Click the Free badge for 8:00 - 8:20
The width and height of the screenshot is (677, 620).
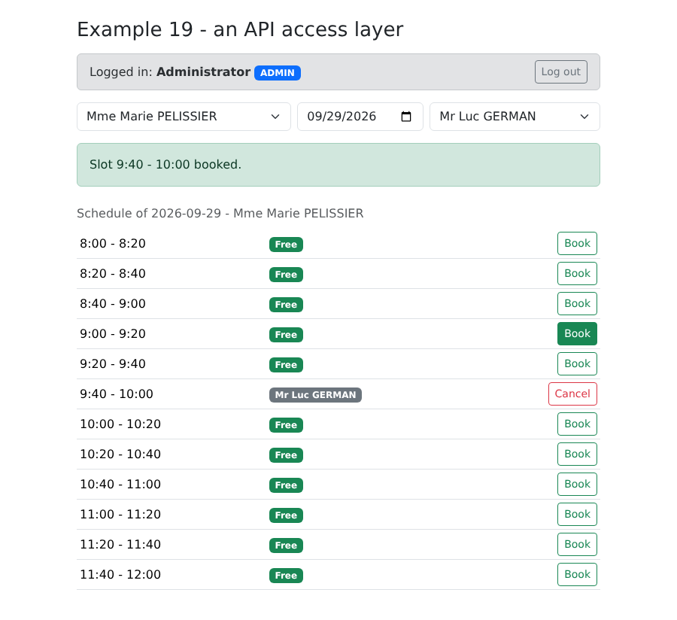(x=286, y=245)
